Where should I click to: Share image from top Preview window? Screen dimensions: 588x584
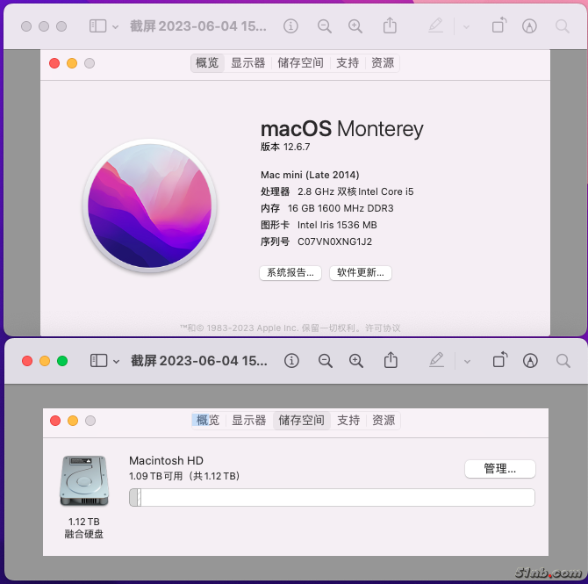390,25
